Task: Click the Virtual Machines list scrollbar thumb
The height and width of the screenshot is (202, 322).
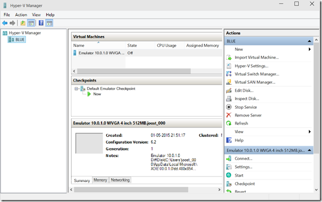Action: point(134,71)
